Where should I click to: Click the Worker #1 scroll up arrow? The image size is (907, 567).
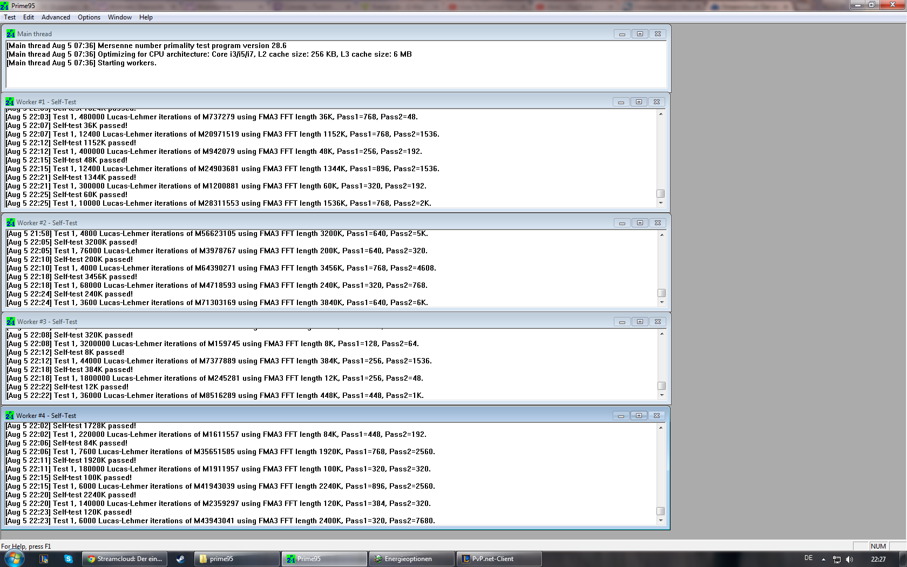tap(661, 114)
